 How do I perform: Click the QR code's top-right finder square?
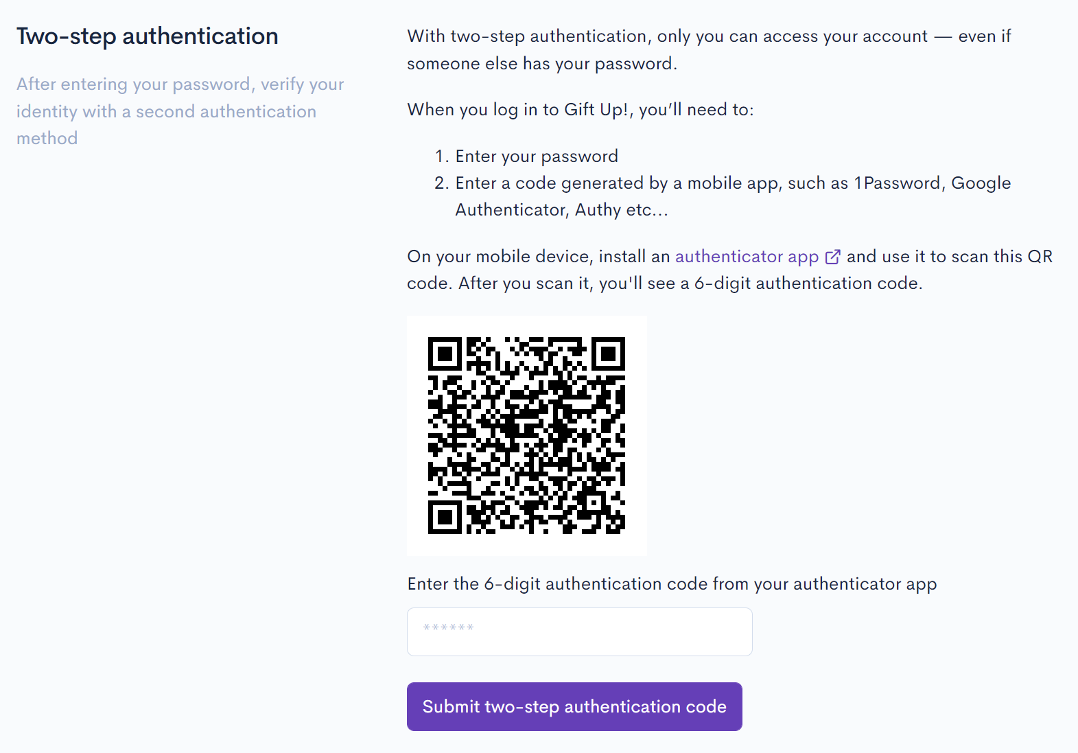609,354
